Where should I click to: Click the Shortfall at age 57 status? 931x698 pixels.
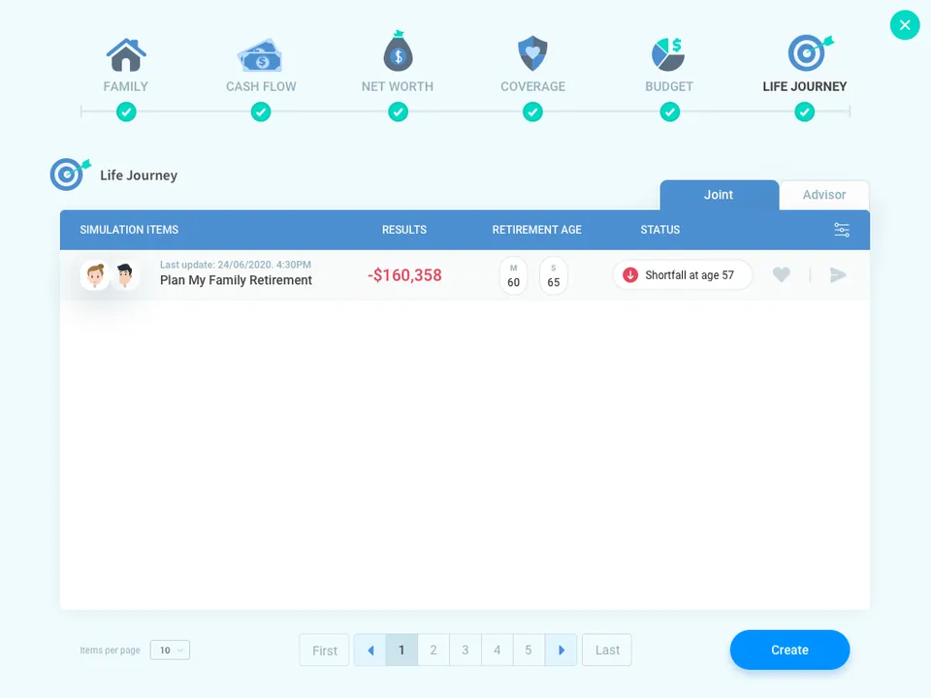tap(683, 274)
